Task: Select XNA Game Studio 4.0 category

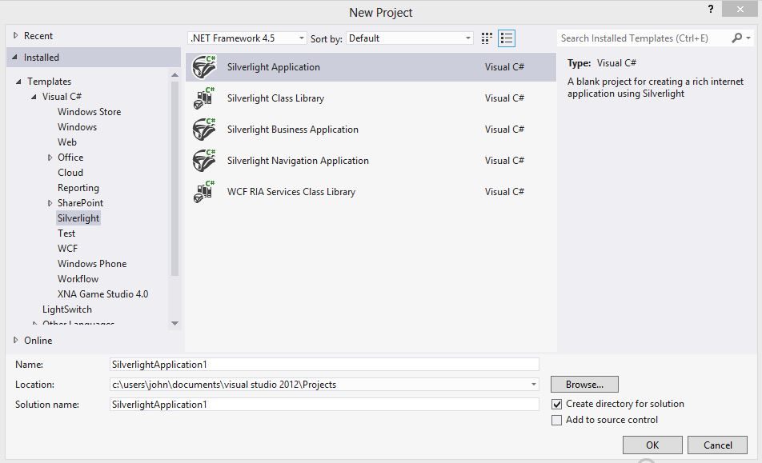Action: [x=102, y=294]
